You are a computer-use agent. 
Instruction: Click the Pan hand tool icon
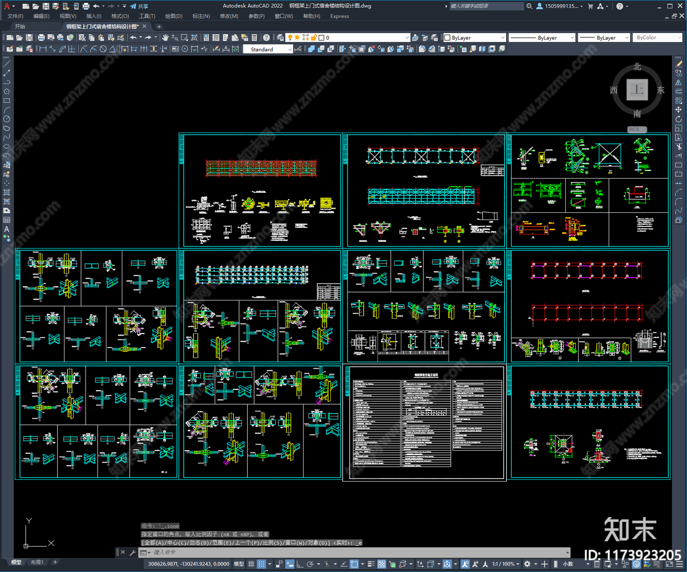(165, 38)
